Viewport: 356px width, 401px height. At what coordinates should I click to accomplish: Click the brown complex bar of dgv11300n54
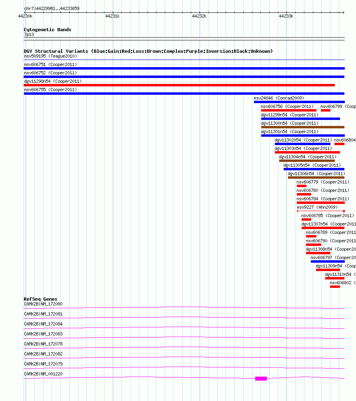pyautogui.click(x=303, y=127)
